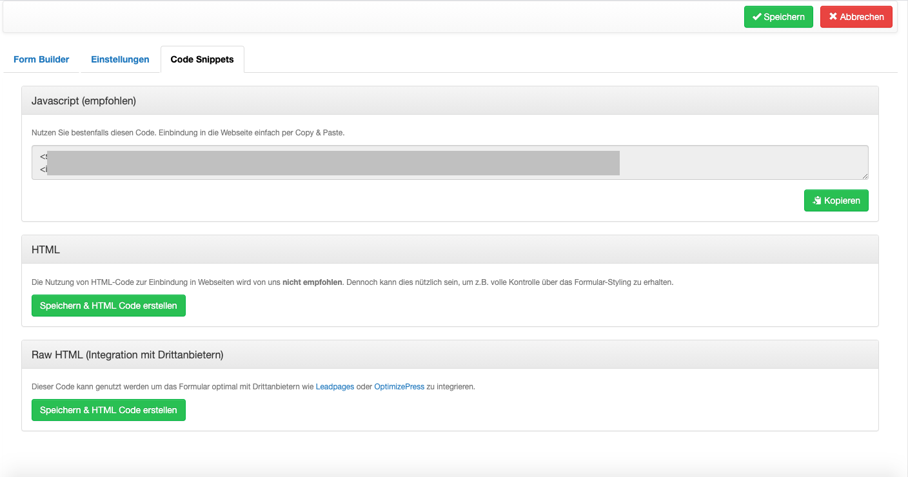Click the Javascript (empfohlen) panel header

(84, 101)
